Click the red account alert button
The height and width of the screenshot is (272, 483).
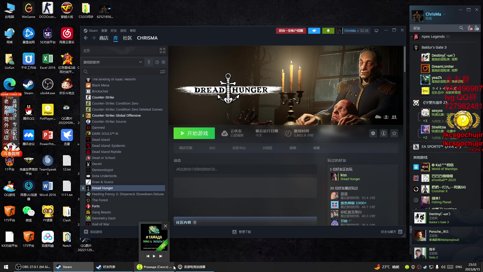click(291, 31)
